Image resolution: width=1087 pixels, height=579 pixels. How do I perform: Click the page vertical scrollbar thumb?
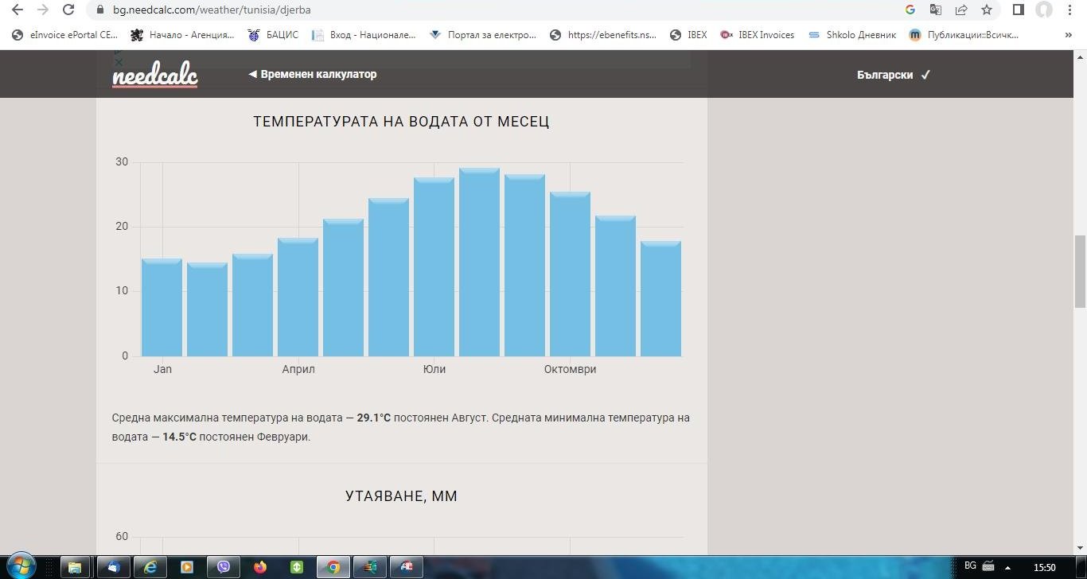[1080, 270]
